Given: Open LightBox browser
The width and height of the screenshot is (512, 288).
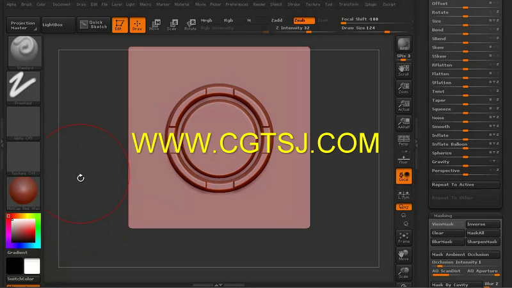Looking at the screenshot, I should tap(58, 25).
